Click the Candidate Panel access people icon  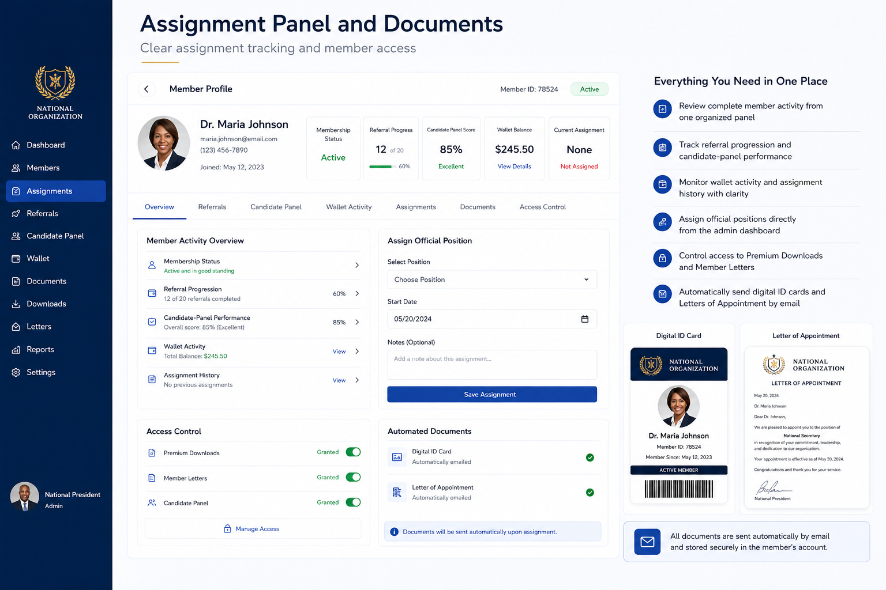tap(152, 503)
